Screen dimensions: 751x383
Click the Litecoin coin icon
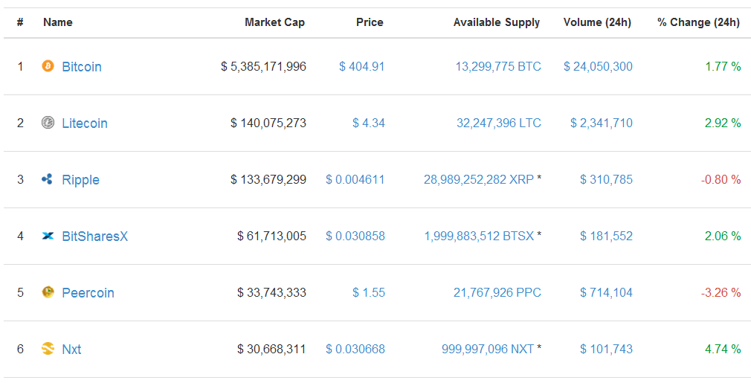click(48, 123)
